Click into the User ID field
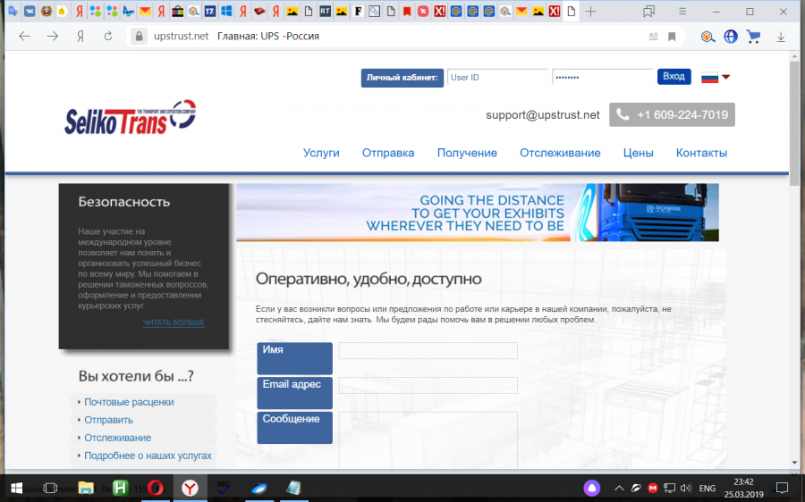This screenshot has width=805, height=502. pyautogui.click(x=496, y=78)
